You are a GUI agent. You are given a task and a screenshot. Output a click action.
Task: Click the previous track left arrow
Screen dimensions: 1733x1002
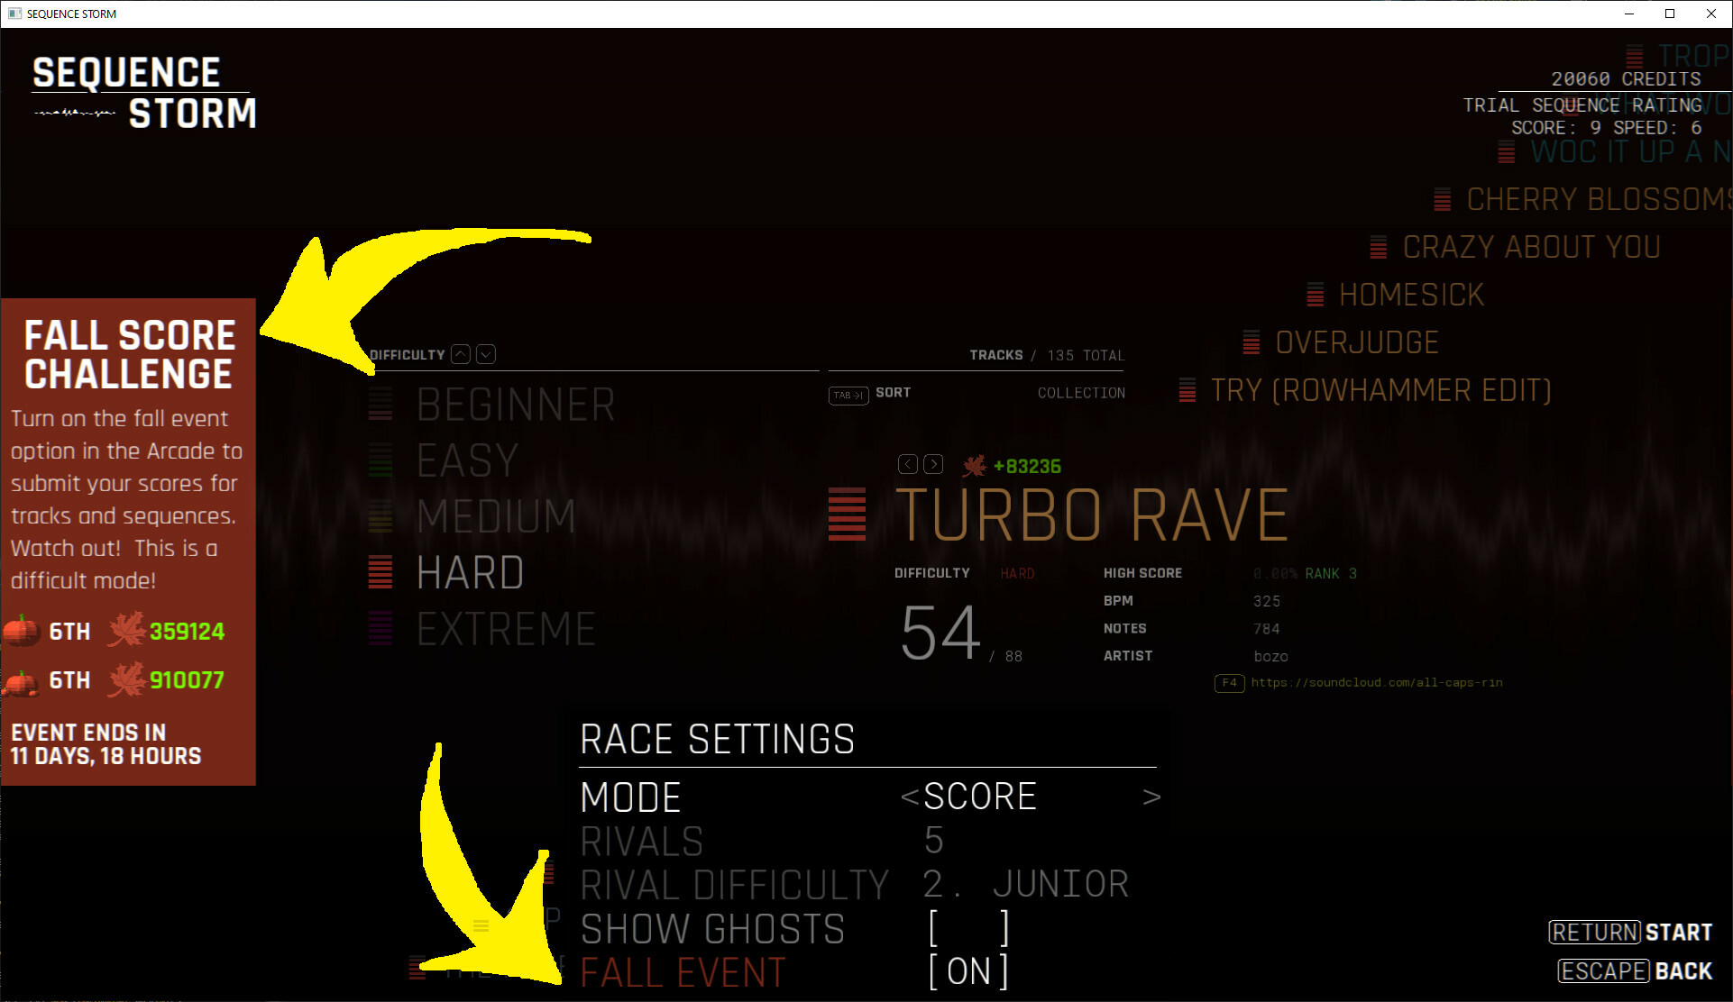coord(907,464)
